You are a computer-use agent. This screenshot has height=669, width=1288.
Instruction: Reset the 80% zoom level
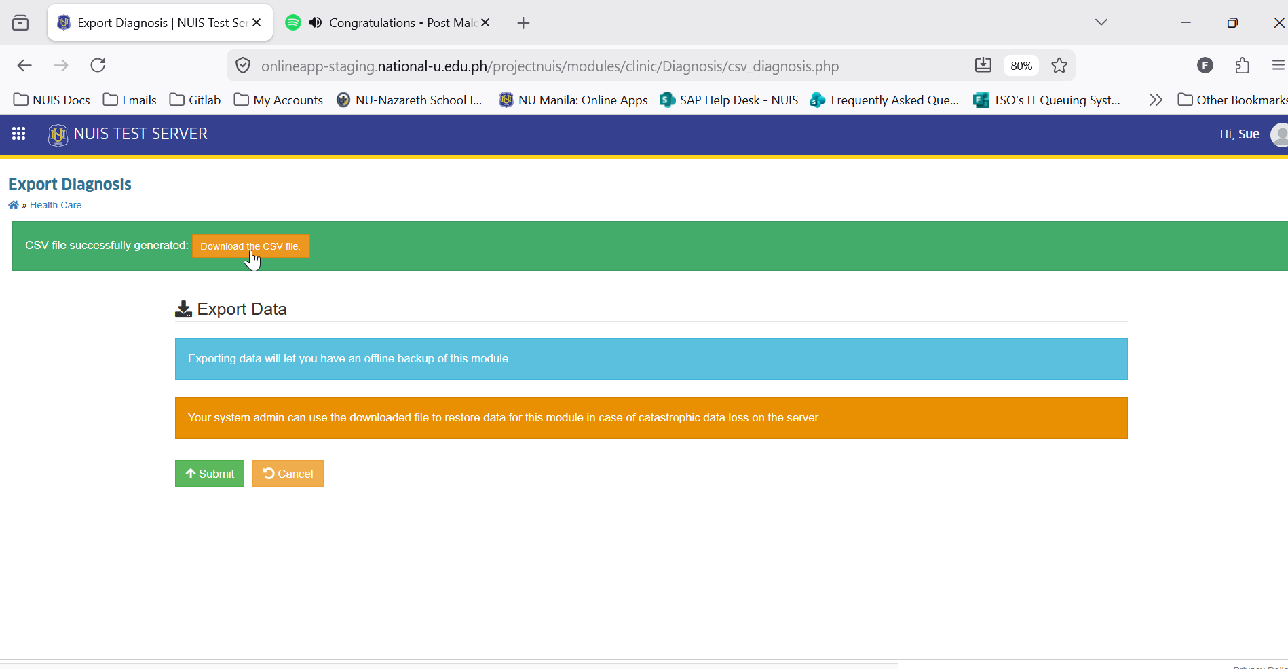coord(1021,66)
